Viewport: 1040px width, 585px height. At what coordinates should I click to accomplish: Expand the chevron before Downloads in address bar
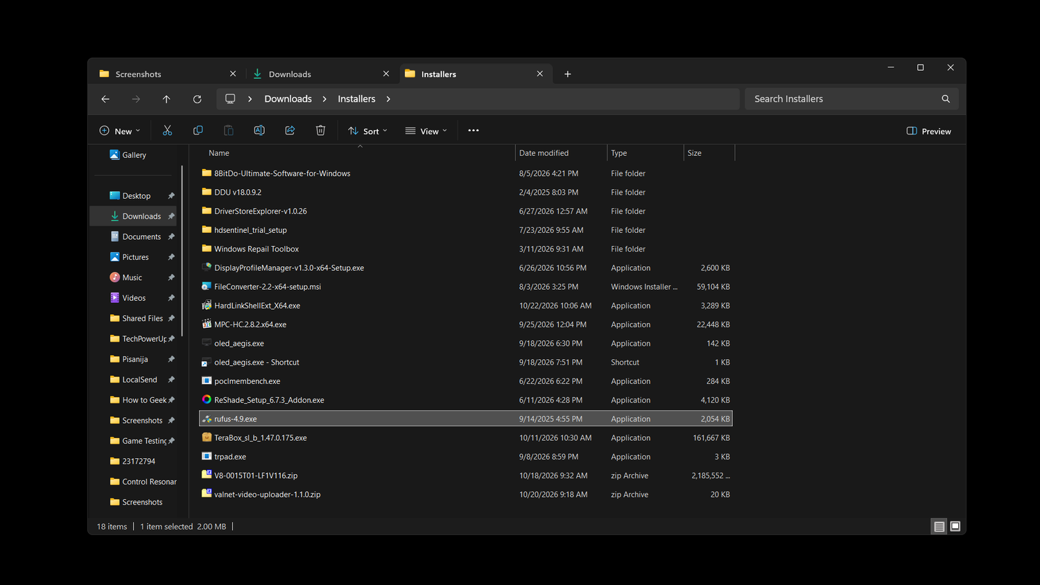pyautogui.click(x=250, y=99)
